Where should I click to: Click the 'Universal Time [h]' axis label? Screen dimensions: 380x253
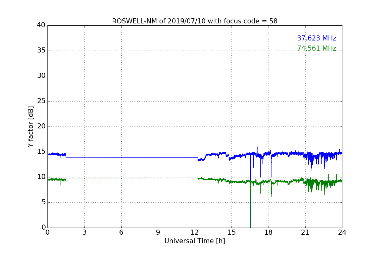click(x=195, y=241)
